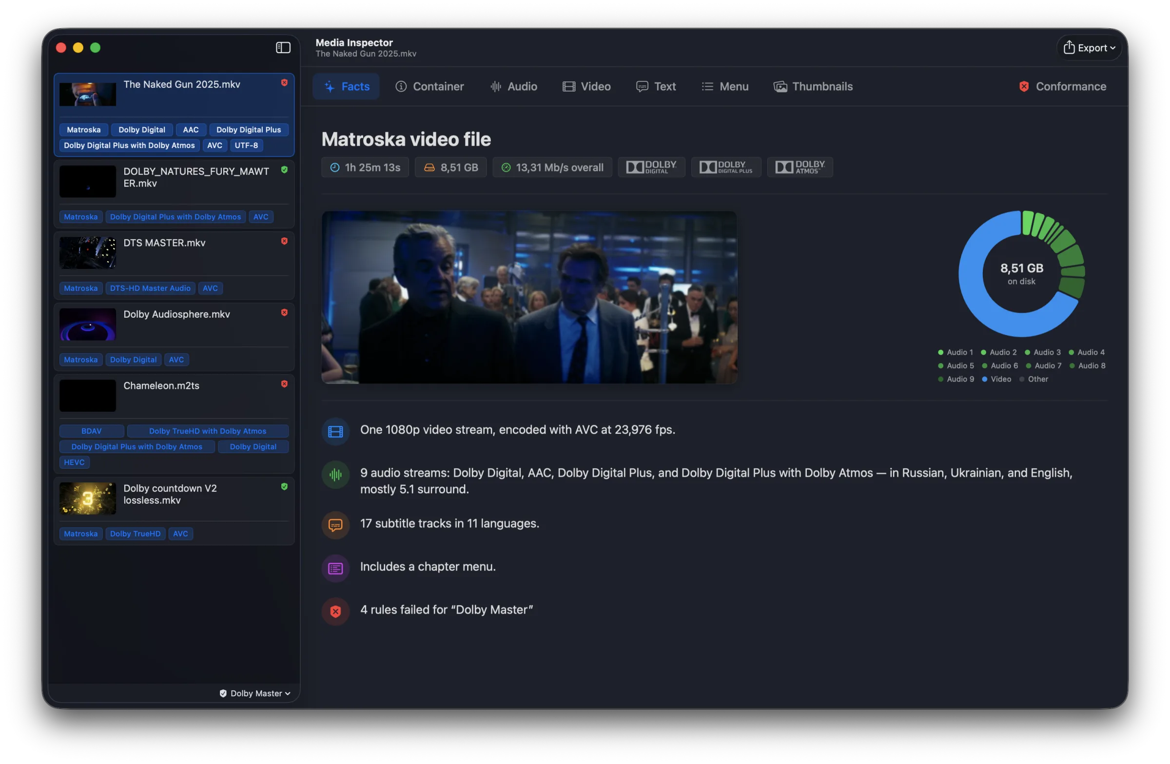This screenshot has width=1170, height=764.
Task: Click the failed status icon on Chameleon.m2ts
Action: coord(284,384)
